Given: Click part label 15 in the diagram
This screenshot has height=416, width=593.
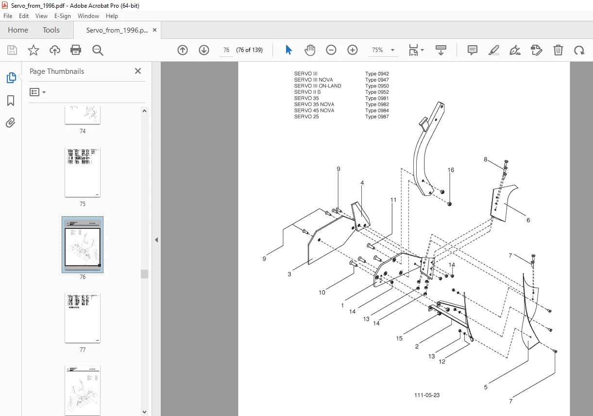Looking at the screenshot, I should [x=399, y=338].
